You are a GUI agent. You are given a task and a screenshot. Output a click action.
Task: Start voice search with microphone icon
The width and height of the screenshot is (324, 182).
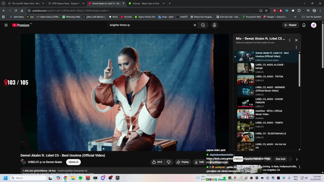pos(214,25)
